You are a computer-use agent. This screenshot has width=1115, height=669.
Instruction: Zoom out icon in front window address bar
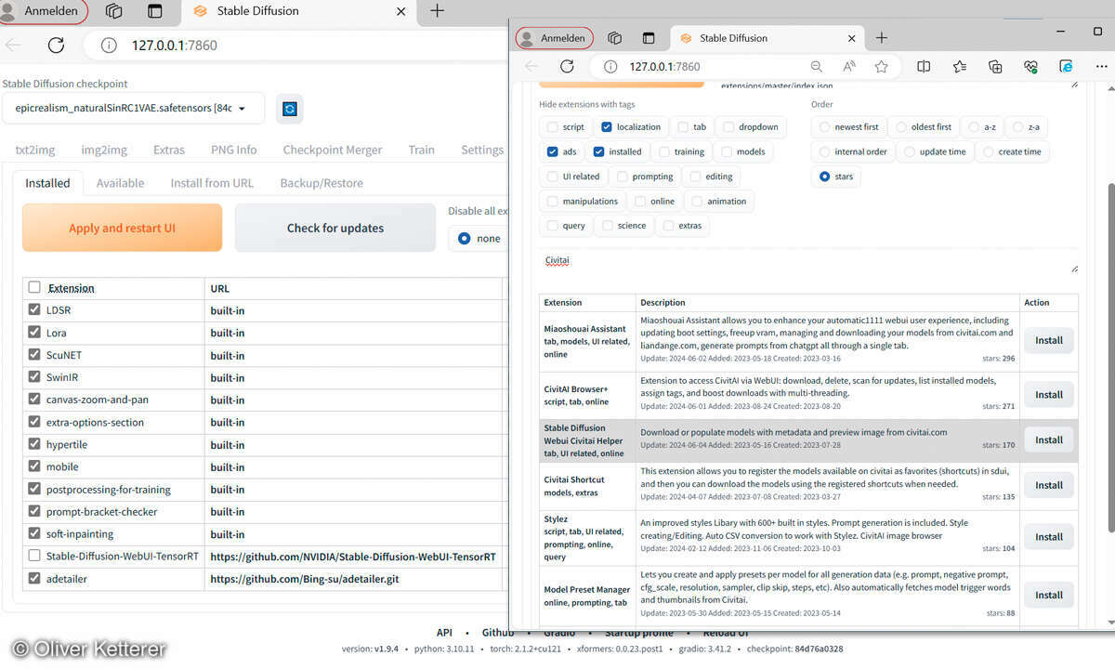click(816, 67)
